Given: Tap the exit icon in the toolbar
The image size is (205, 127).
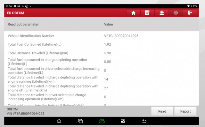Looking at the screenshot, I should [x=190, y=13].
